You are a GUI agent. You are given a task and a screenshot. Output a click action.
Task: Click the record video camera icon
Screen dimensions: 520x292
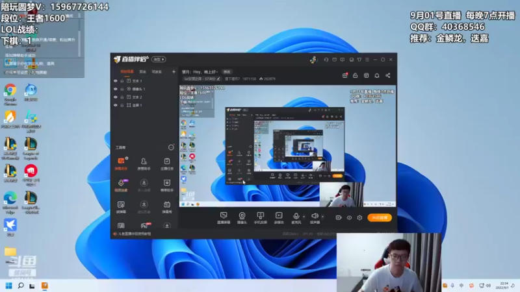pyautogui.click(x=339, y=217)
